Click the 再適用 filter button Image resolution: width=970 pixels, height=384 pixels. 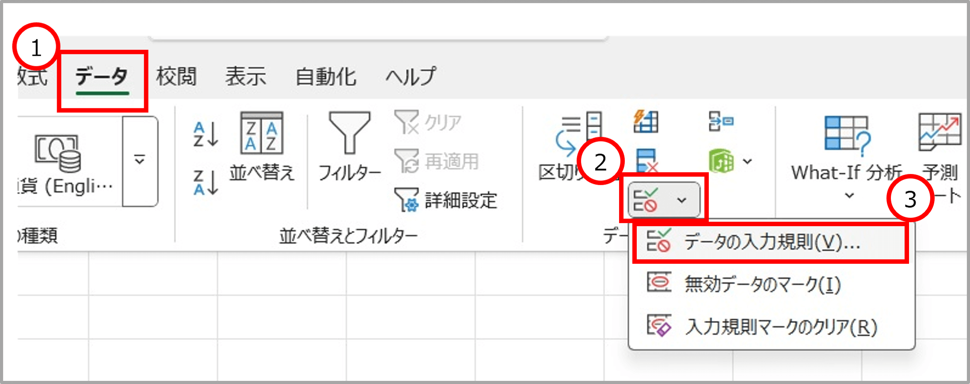coord(437,161)
